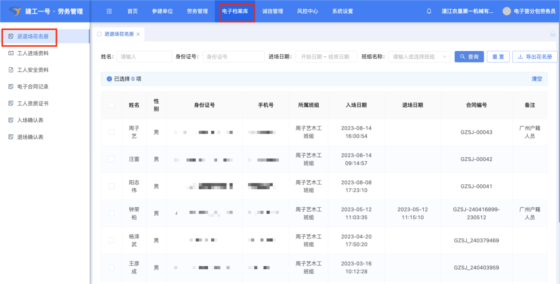Tick the checkbox for 钟荣柏

(111, 213)
